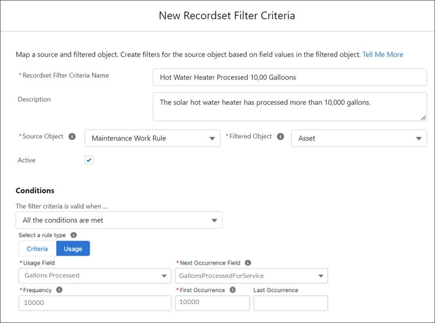Switch to the Criteria rule type

pos(38,248)
